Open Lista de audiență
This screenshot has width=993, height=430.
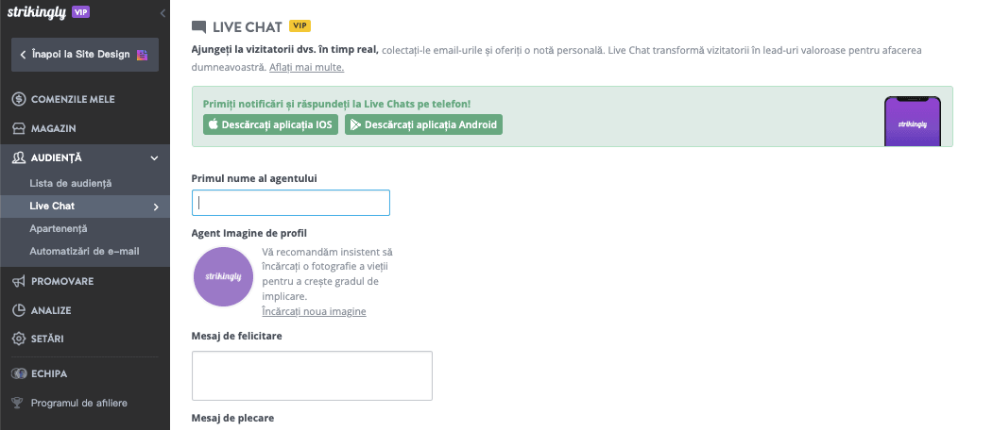click(70, 183)
